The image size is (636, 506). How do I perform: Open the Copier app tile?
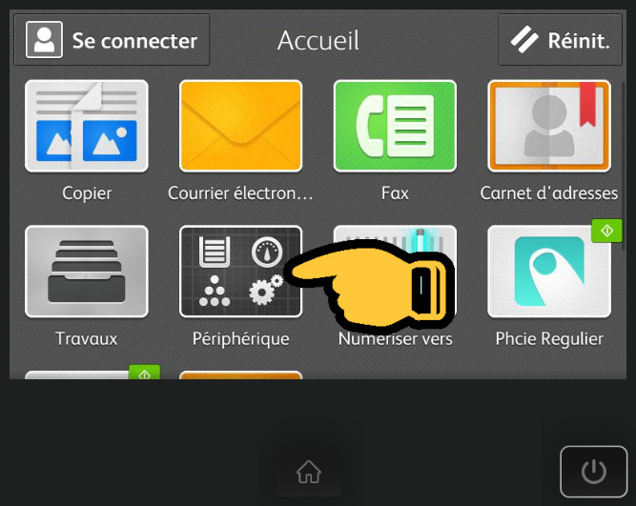point(87,126)
